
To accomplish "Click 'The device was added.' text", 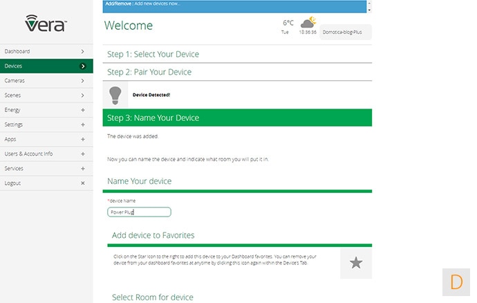I will [133, 136].
